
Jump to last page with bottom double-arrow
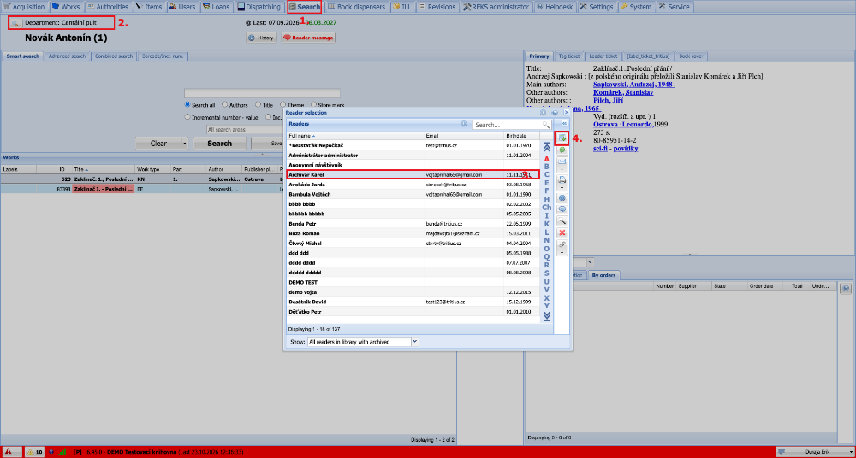[x=546, y=317]
